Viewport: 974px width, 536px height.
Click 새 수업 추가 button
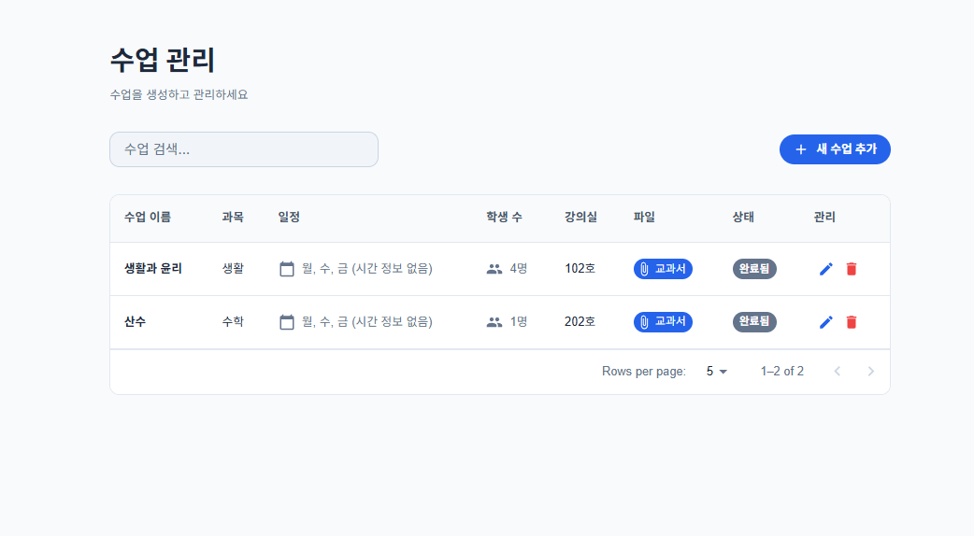pos(835,149)
